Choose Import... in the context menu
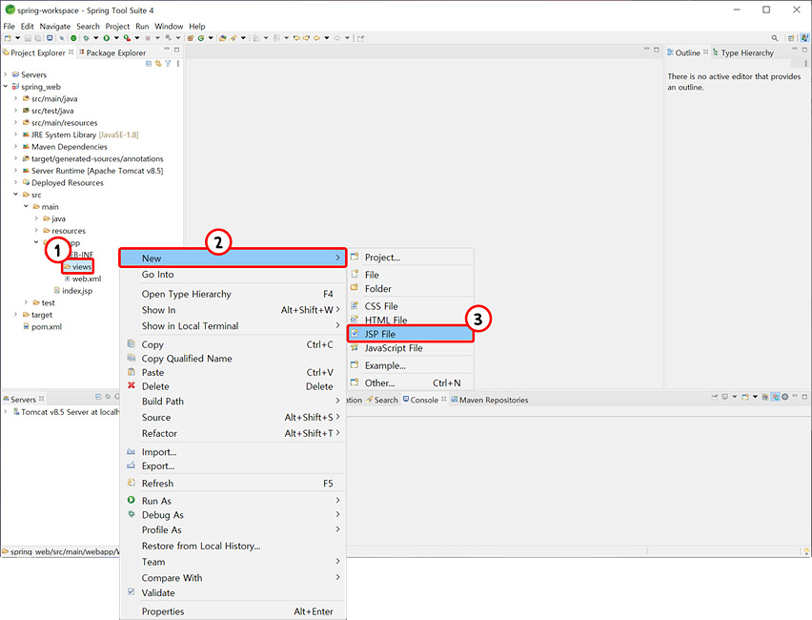The height and width of the screenshot is (620, 812). click(233, 452)
